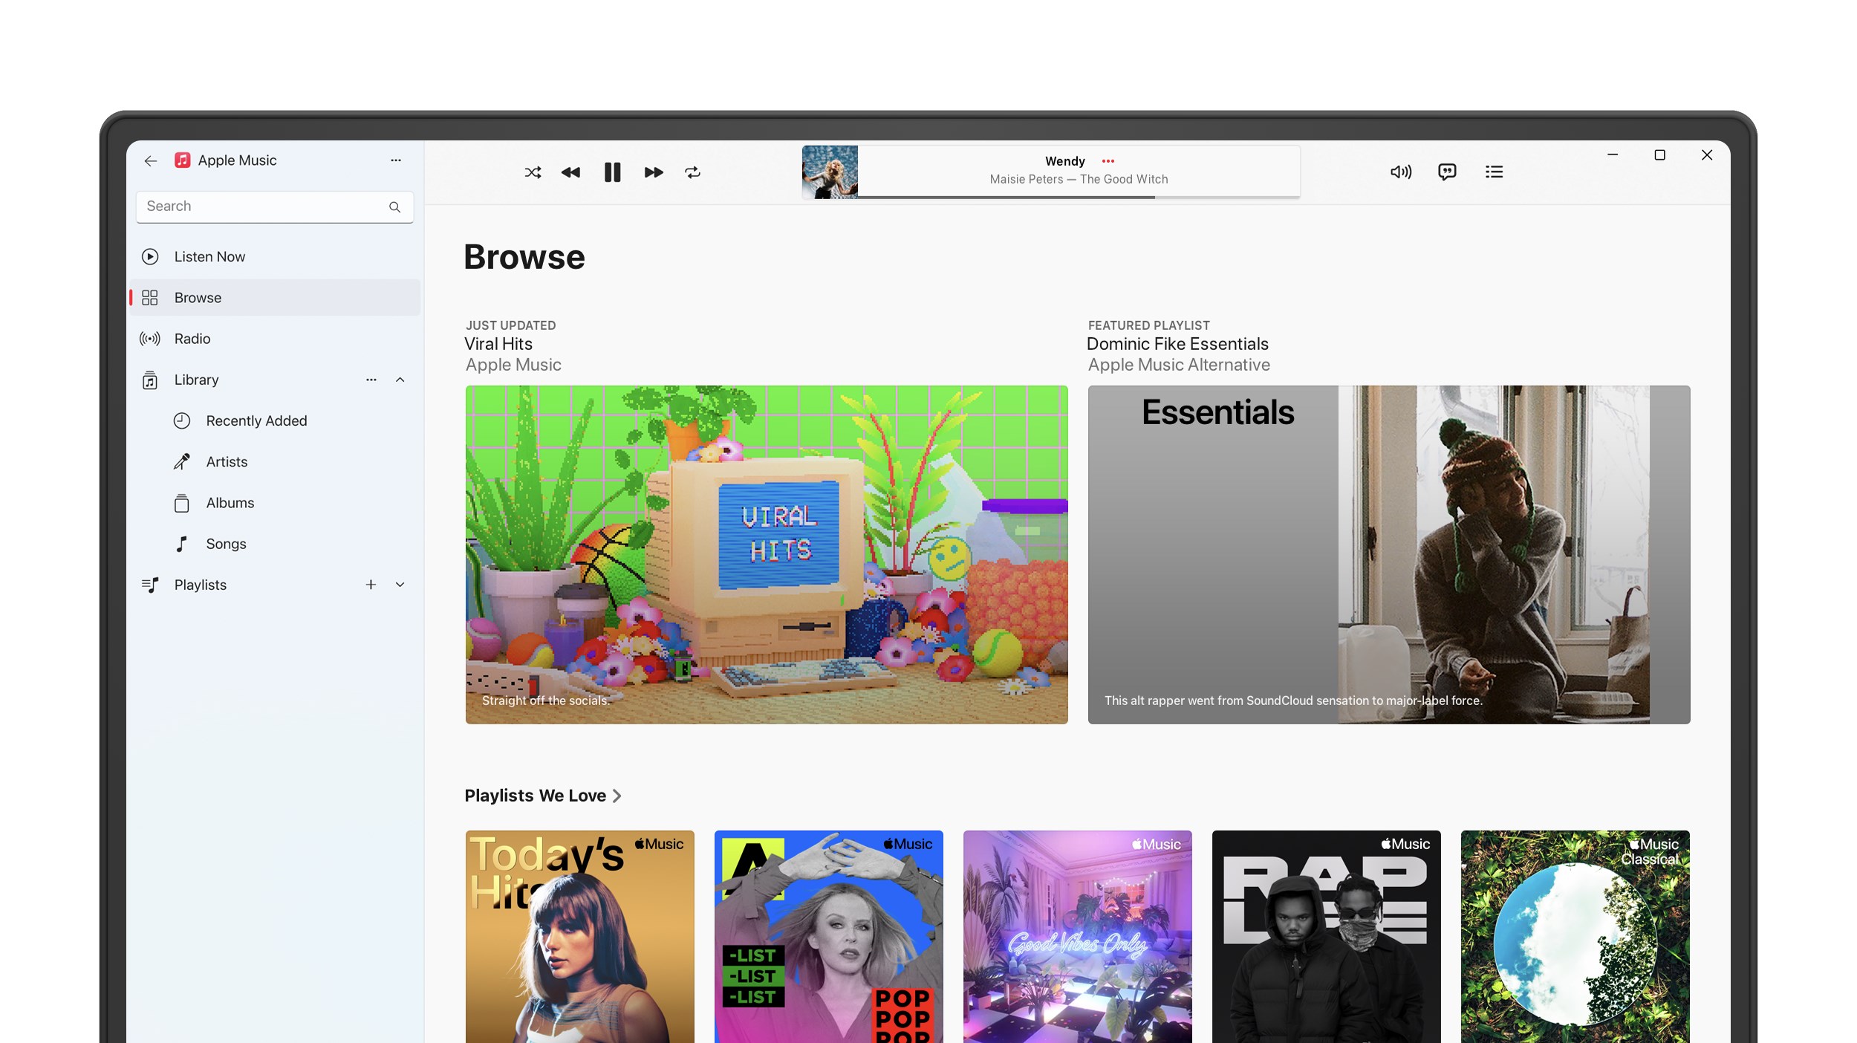This screenshot has height=1043, width=1857.
Task: Open the lyrics panel
Action: click(x=1447, y=172)
